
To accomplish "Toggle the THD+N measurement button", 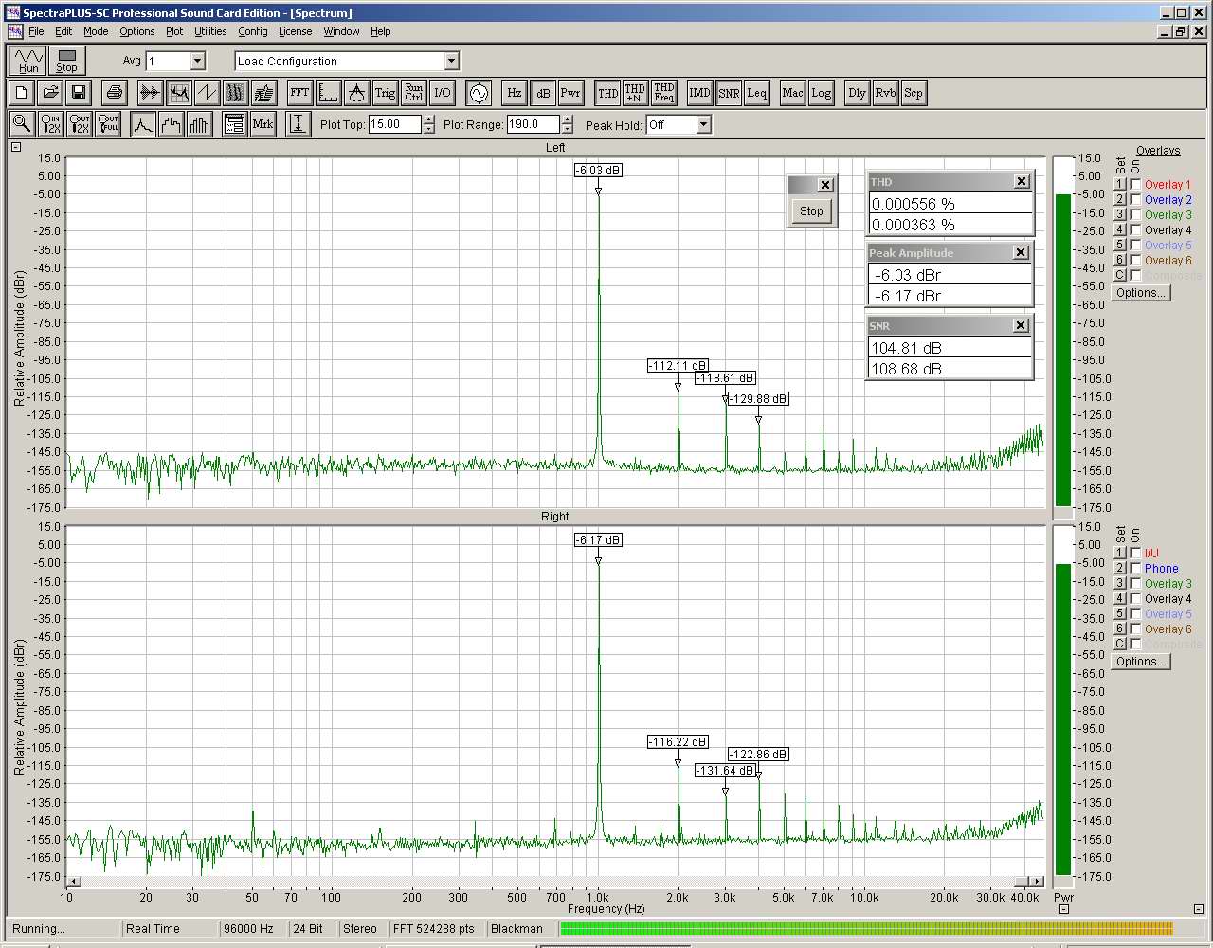I will tap(635, 93).
